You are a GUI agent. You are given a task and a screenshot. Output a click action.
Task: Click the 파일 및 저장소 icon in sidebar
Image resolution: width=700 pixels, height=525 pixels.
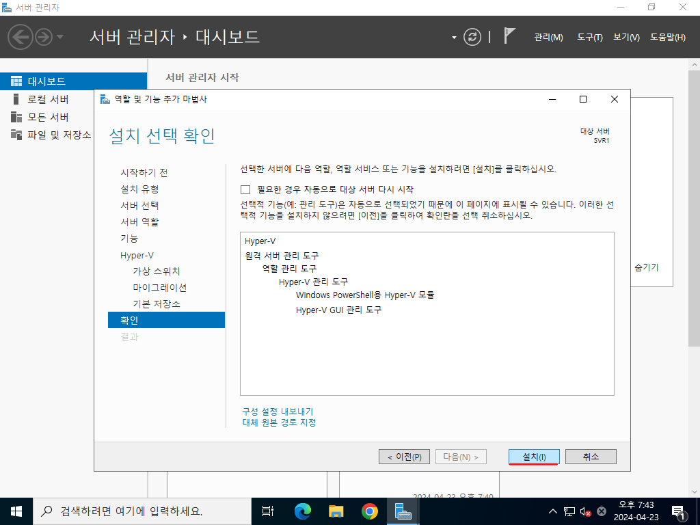click(16, 135)
